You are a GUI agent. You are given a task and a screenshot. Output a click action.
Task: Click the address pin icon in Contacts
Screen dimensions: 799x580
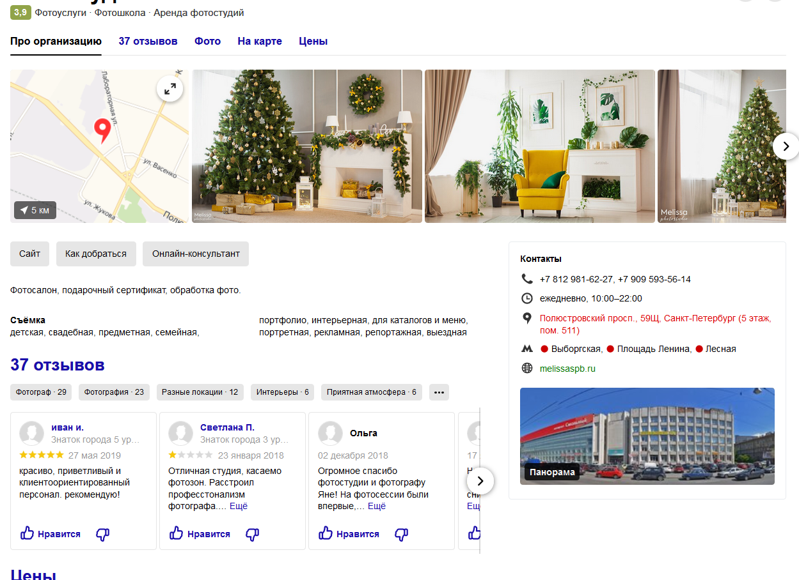click(x=527, y=318)
